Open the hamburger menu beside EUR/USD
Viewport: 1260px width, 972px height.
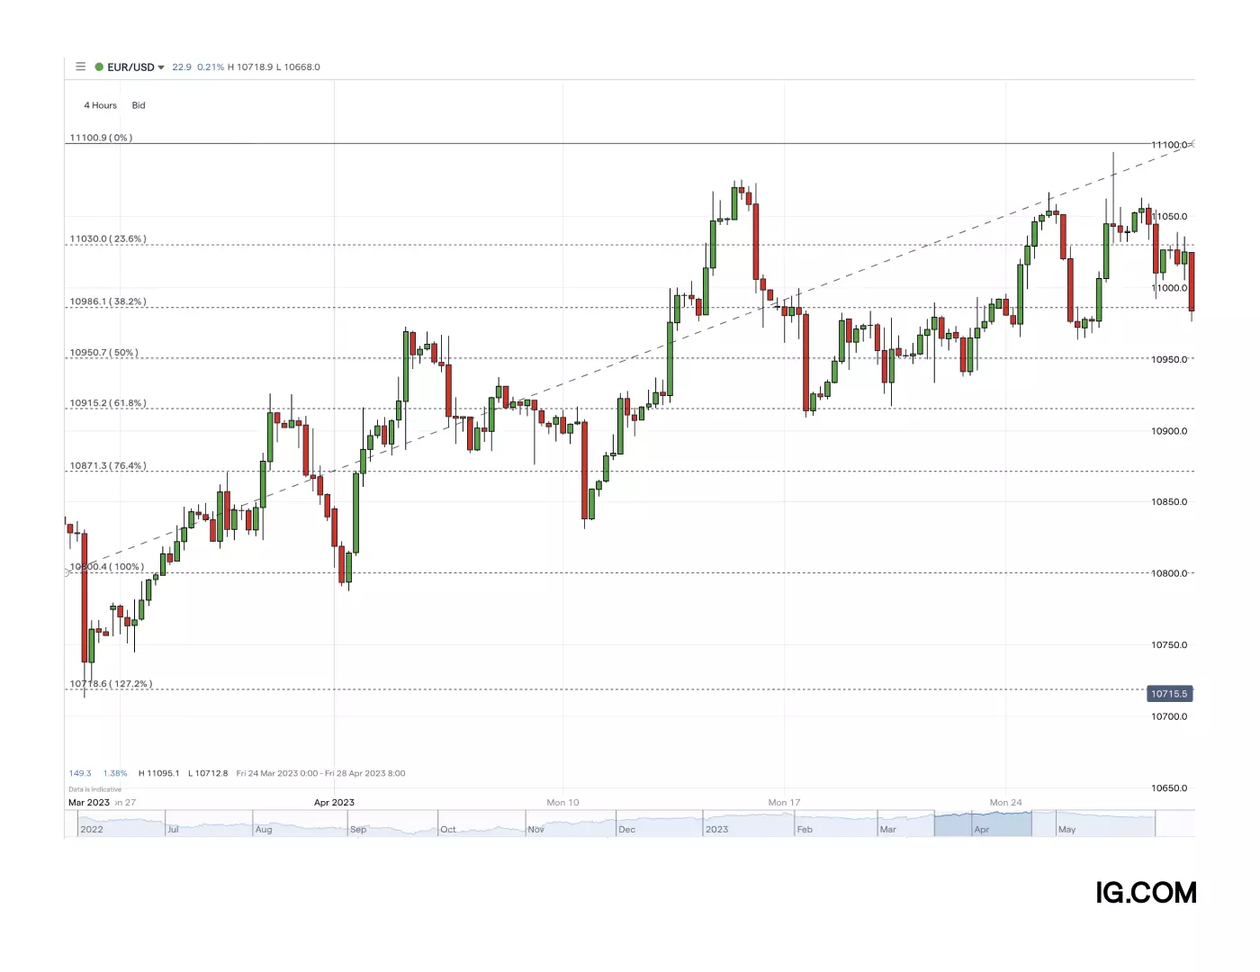click(x=80, y=67)
